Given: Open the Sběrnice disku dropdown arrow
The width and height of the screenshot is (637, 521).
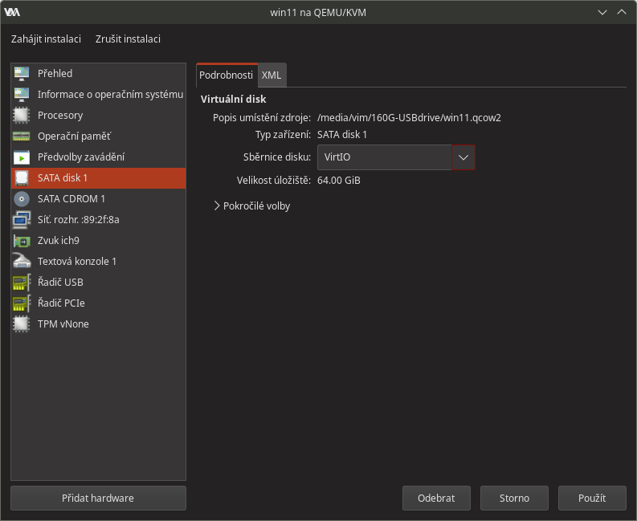Looking at the screenshot, I should point(463,157).
